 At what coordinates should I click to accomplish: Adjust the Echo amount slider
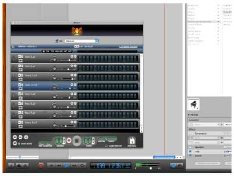tap(228, 152)
